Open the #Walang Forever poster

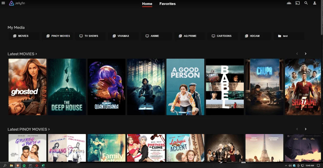tap(67, 148)
